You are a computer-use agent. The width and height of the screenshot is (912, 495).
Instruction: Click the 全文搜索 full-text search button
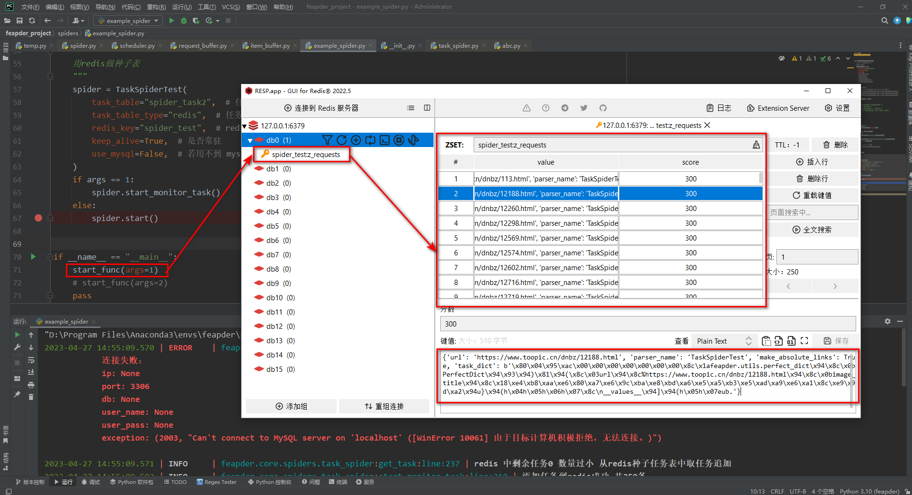813,229
